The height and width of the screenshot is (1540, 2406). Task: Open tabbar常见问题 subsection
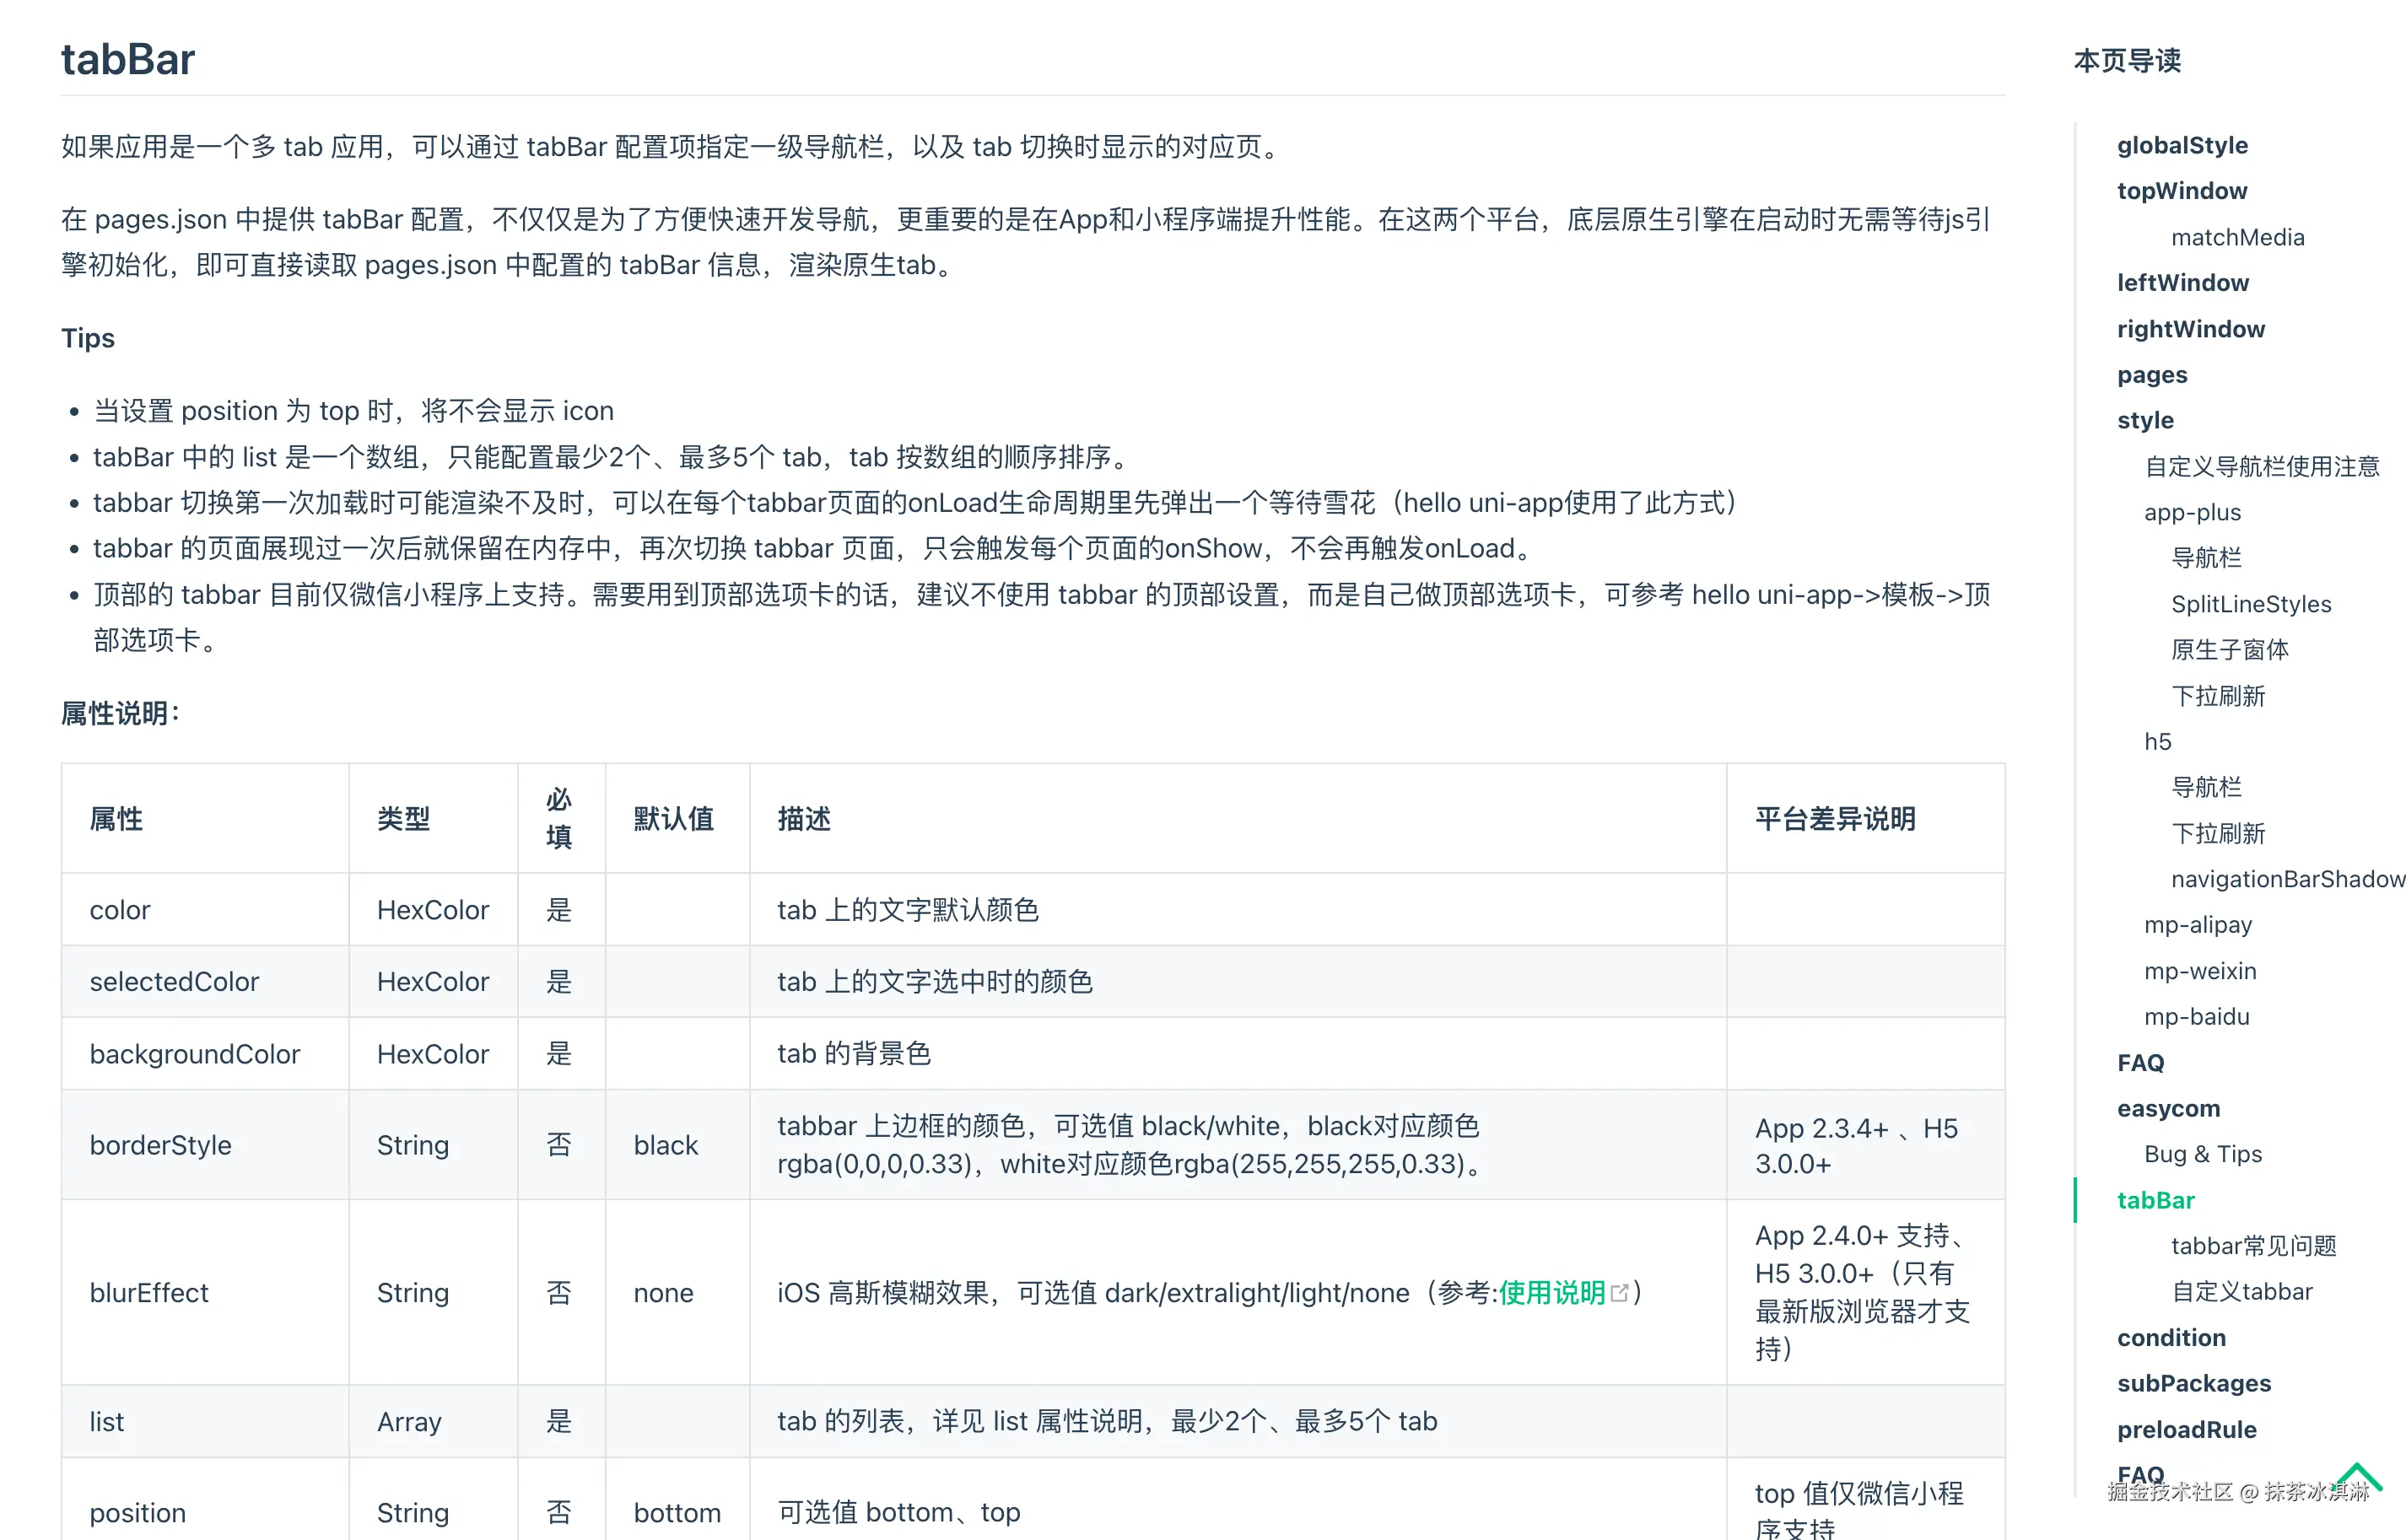coord(2253,1246)
